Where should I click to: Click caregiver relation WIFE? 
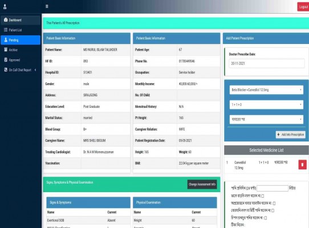(182, 129)
